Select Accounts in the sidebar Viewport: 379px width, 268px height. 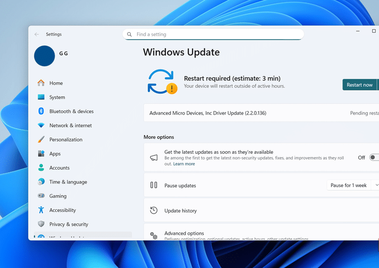(83, 168)
